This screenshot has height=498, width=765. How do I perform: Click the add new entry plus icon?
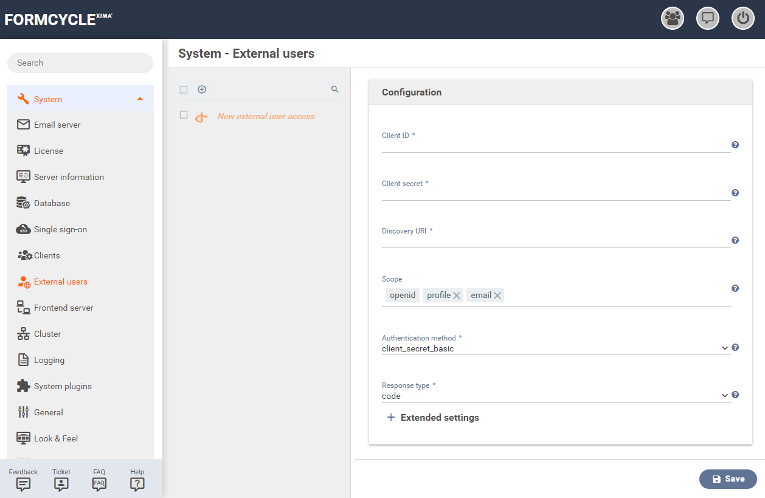coord(202,89)
